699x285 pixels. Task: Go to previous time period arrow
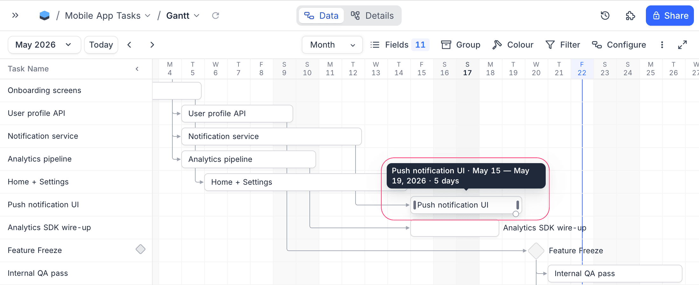(129, 45)
